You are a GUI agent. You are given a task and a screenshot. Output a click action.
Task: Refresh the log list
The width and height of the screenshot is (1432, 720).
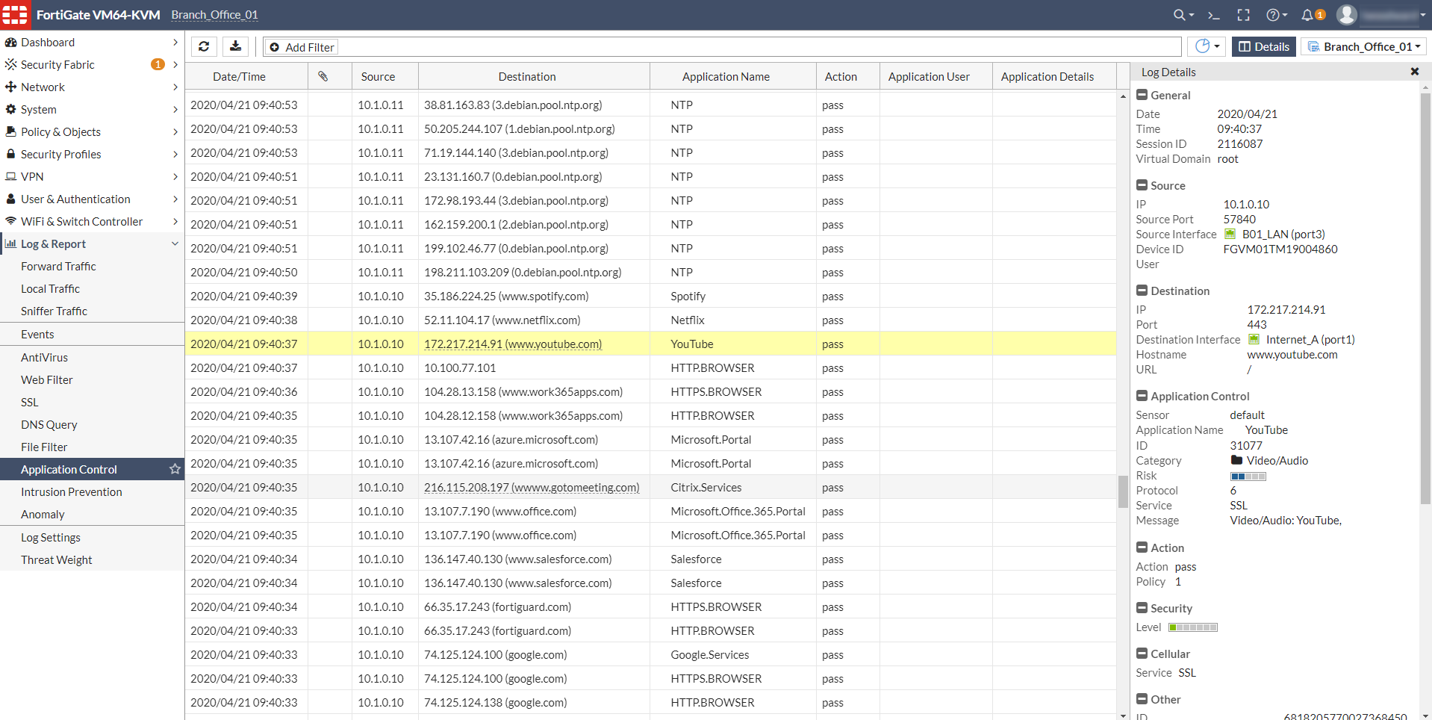coord(204,47)
